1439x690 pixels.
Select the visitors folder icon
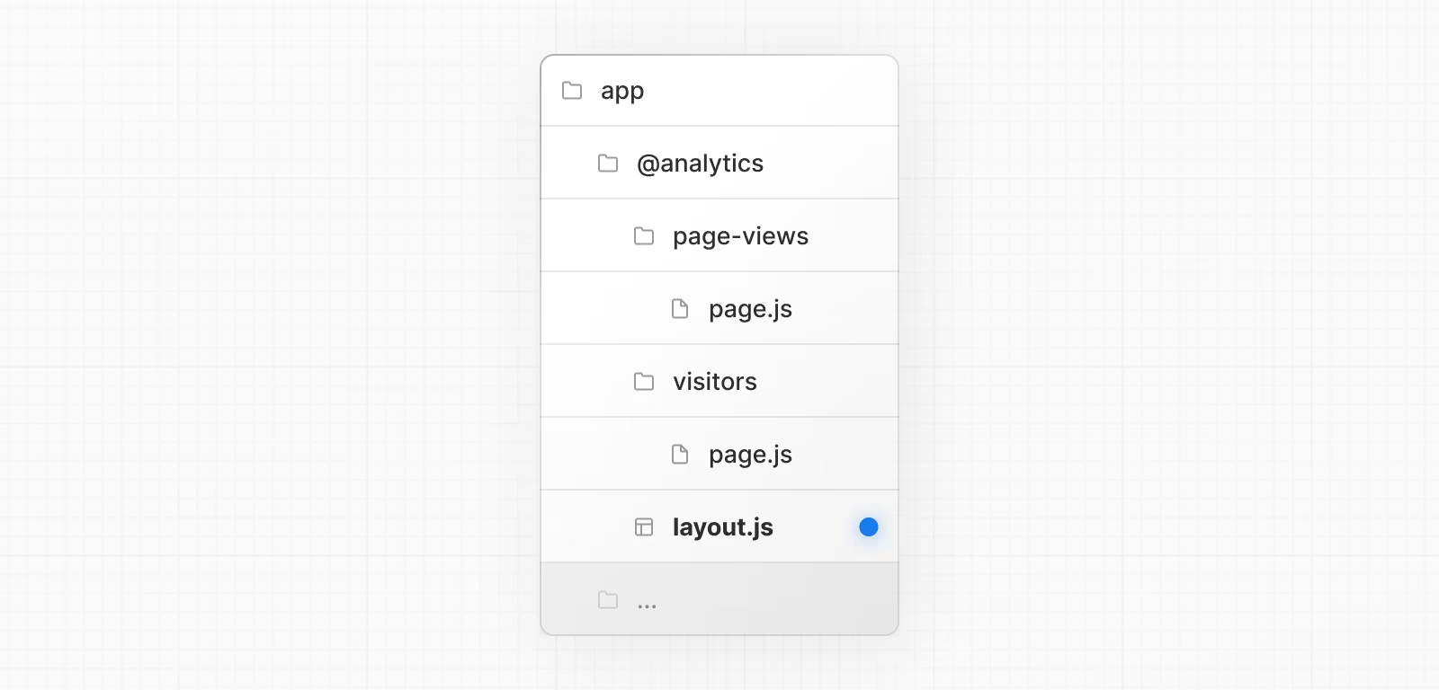click(x=644, y=381)
